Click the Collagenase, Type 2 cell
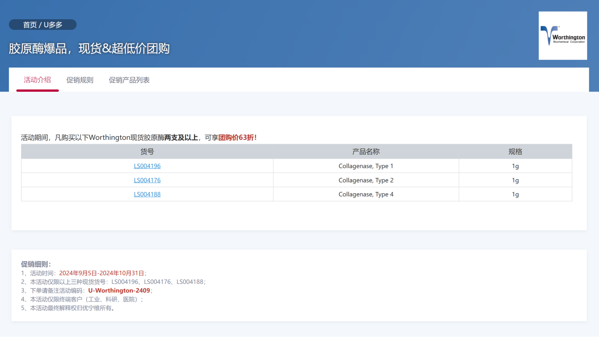 (366, 180)
